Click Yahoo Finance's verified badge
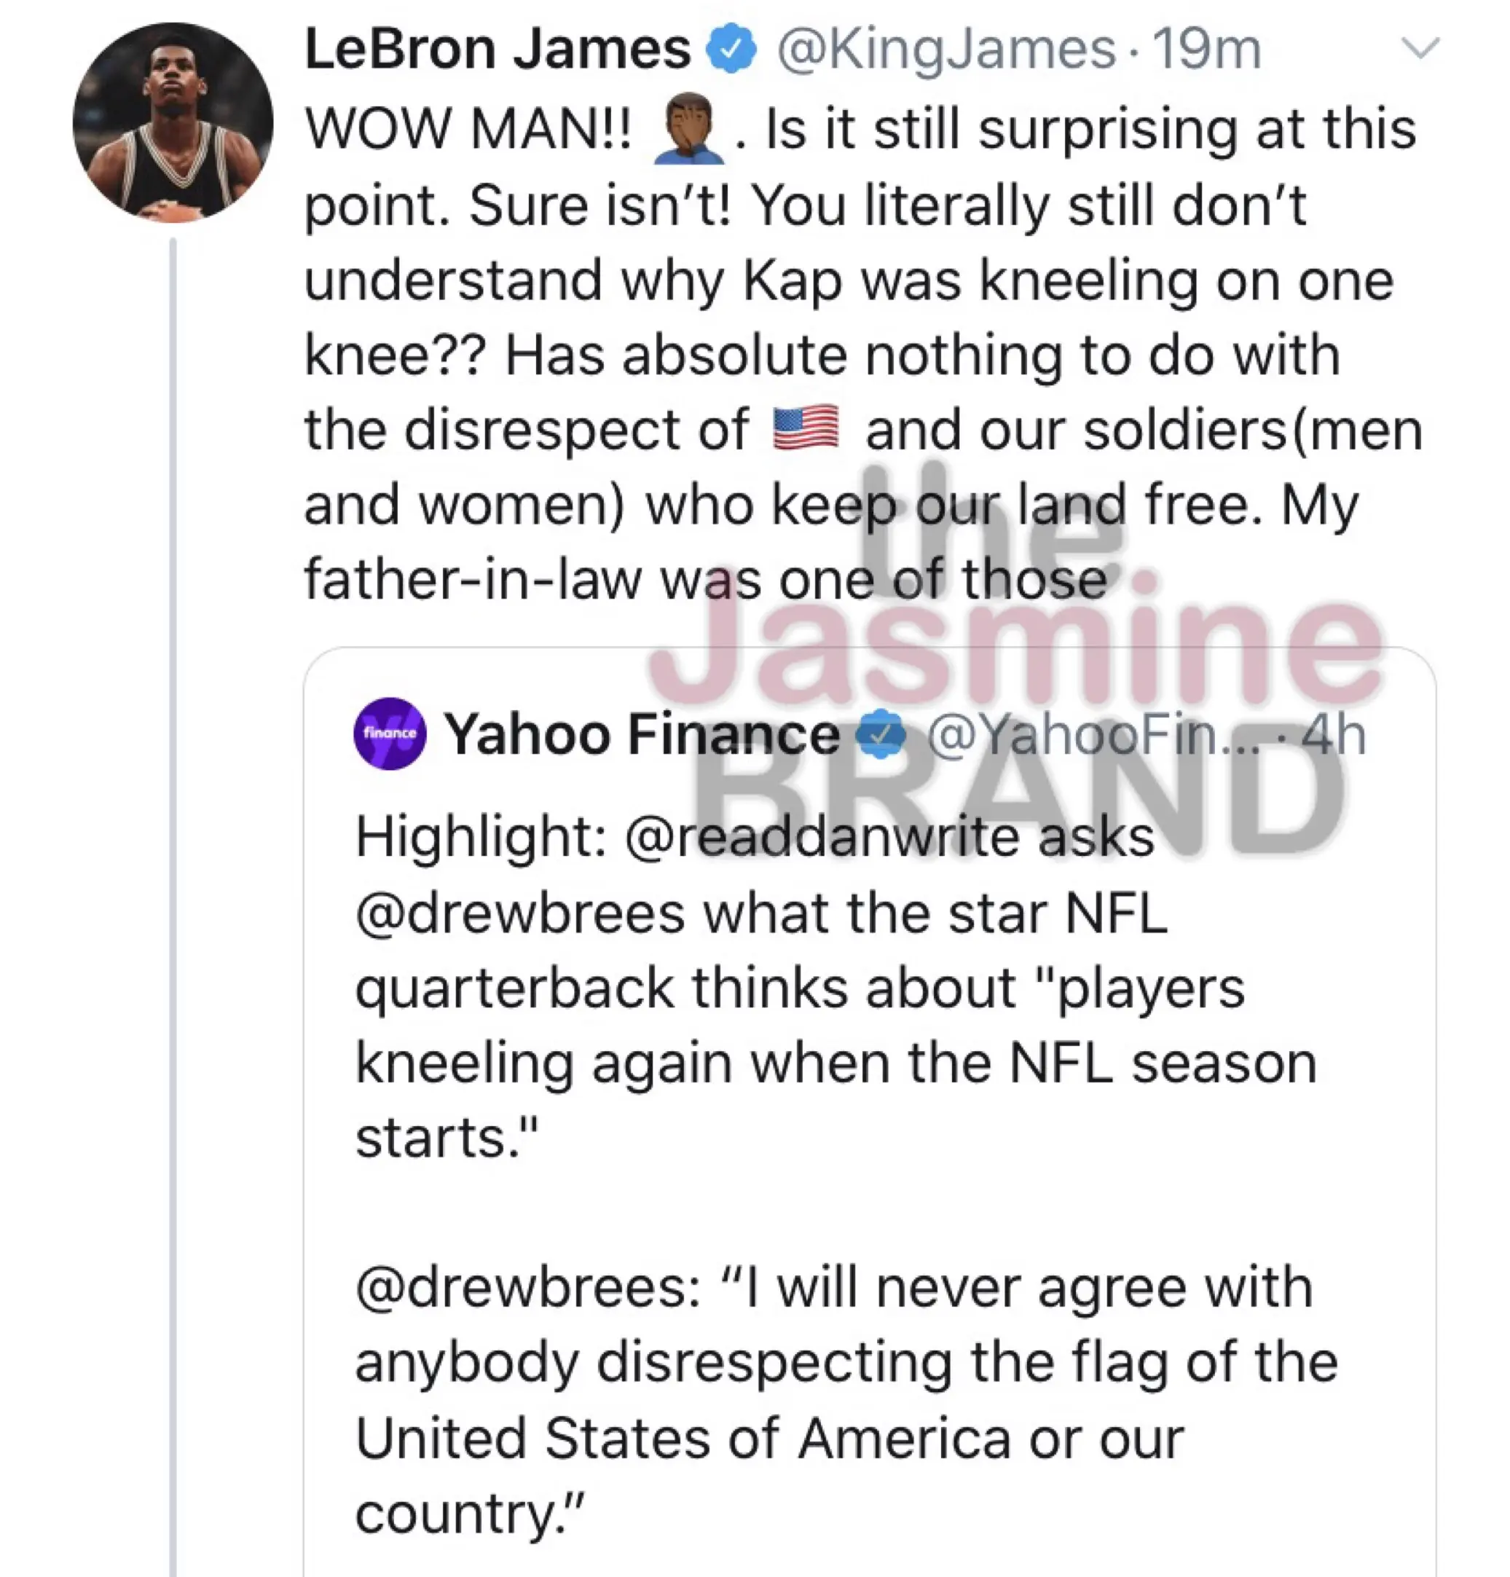Image resolution: width=1510 pixels, height=1577 pixels. click(x=881, y=733)
